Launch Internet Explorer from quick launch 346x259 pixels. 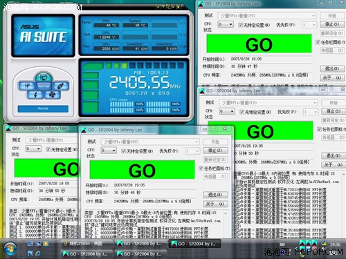(x=38, y=253)
